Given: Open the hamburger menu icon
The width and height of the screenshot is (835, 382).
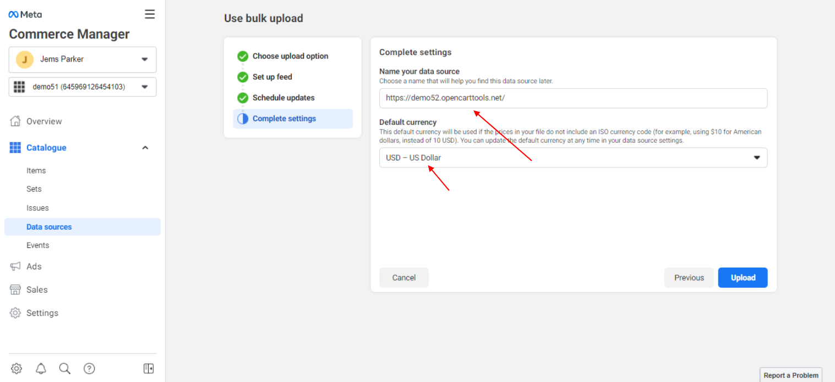Looking at the screenshot, I should [150, 14].
